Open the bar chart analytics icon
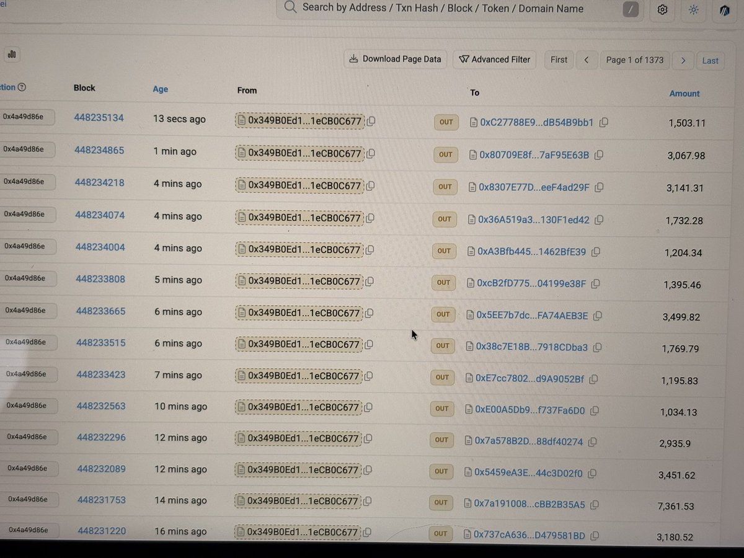This screenshot has height=558, width=744. tap(12, 55)
